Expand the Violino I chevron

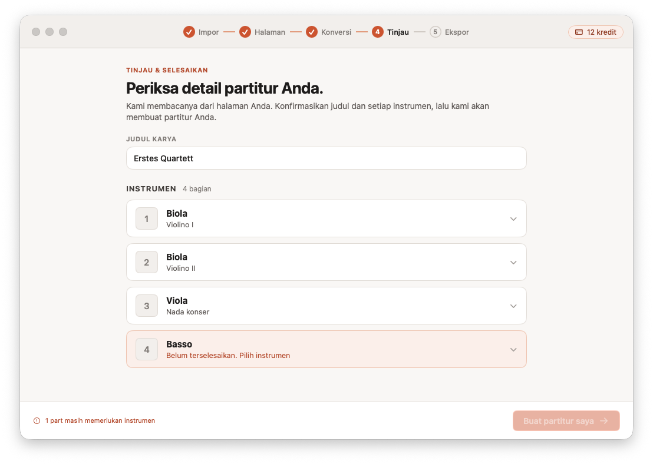tap(513, 219)
